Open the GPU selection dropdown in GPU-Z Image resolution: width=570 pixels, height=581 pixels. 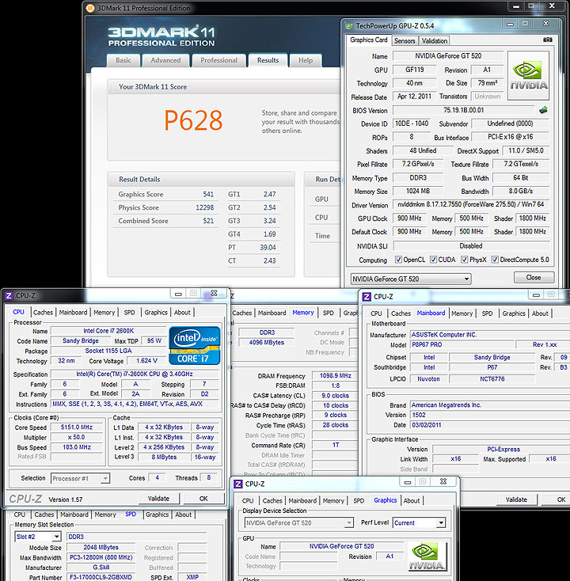[411, 279]
